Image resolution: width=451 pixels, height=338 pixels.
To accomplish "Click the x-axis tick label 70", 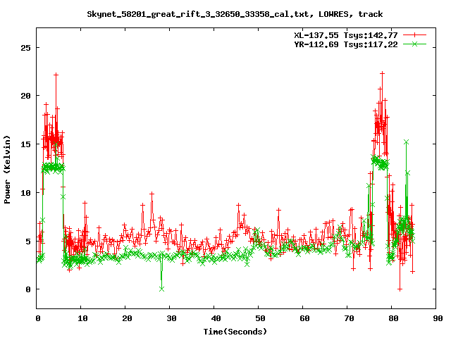I will pyautogui.click(x=349, y=318).
